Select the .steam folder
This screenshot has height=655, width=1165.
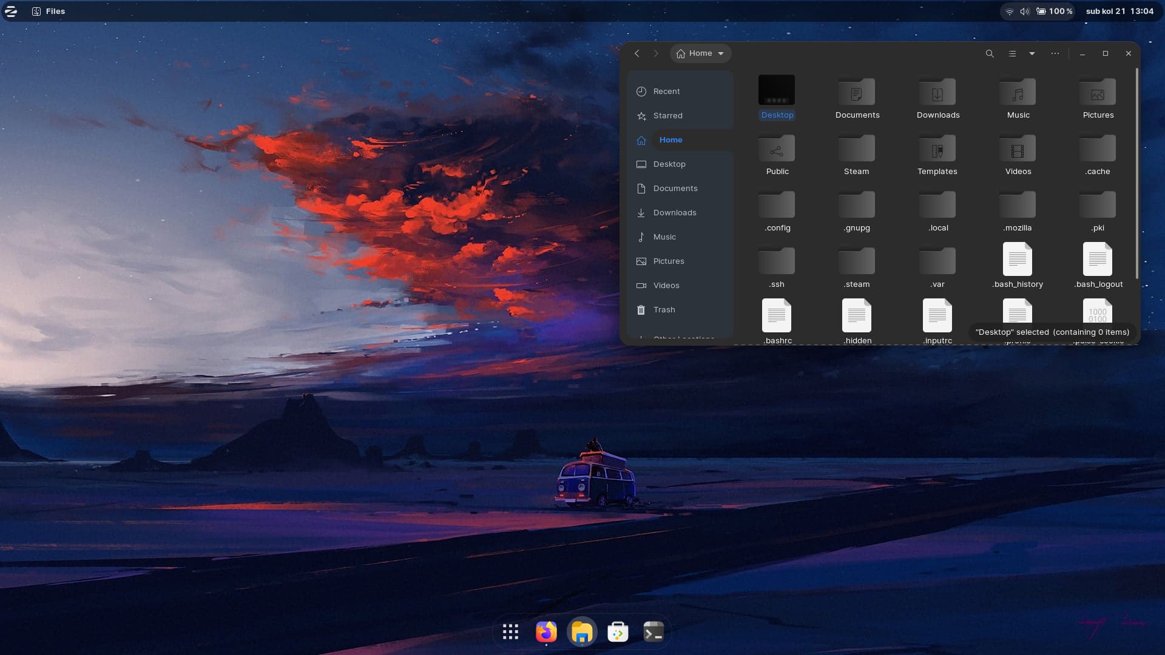click(856, 261)
